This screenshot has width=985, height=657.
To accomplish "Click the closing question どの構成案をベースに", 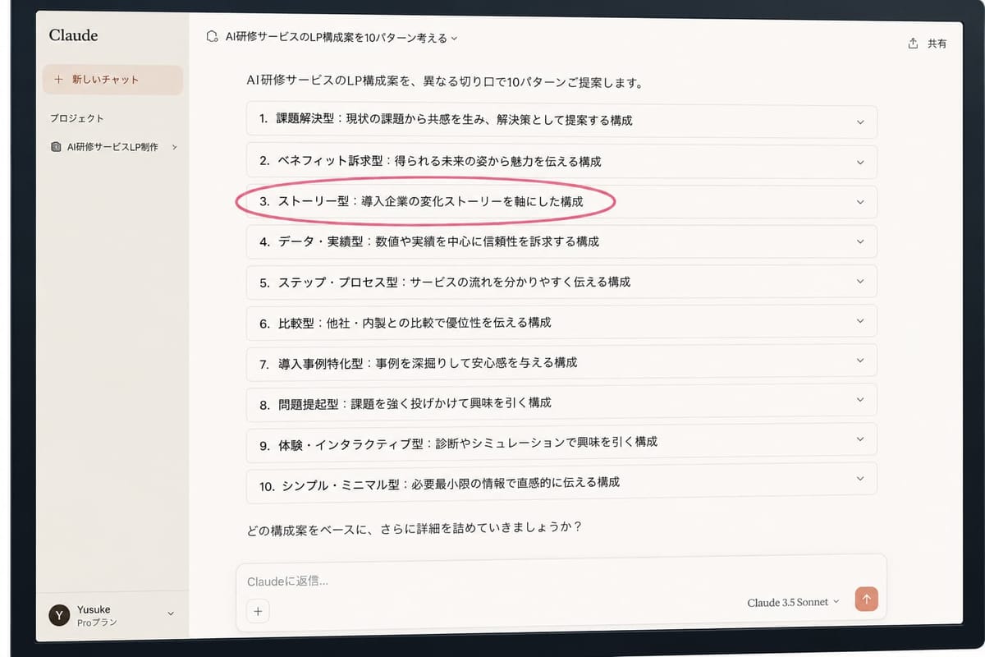I will (415, 527).
